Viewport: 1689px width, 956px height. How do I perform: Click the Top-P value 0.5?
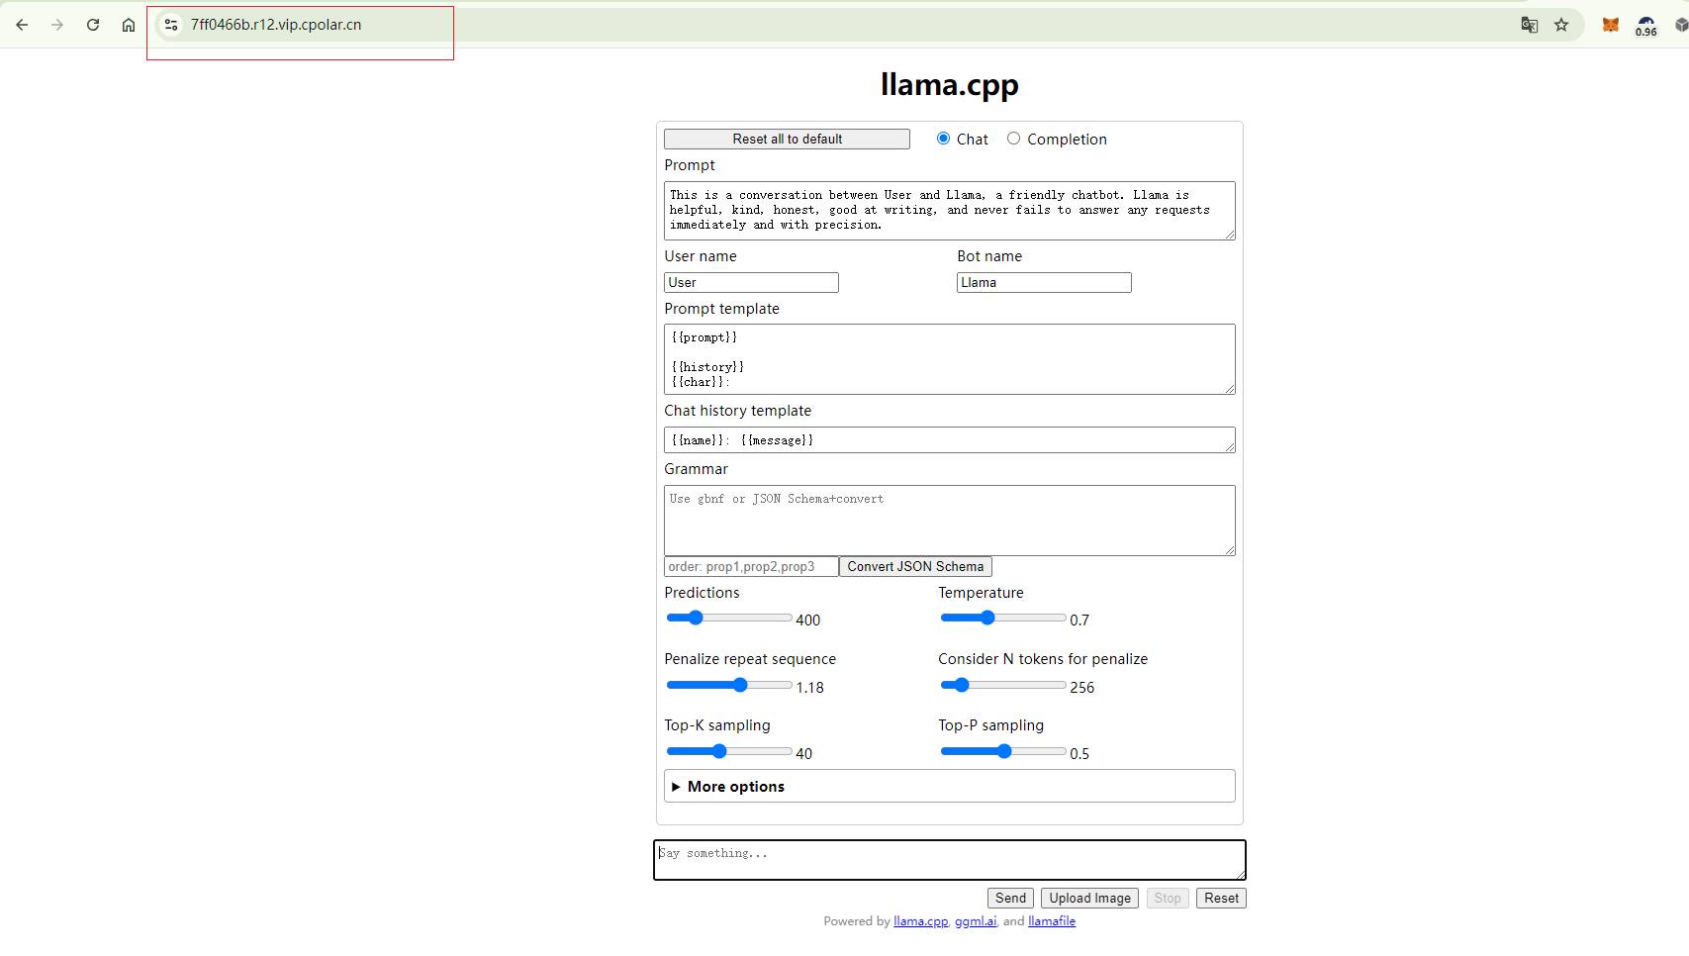coord(1079,754)
